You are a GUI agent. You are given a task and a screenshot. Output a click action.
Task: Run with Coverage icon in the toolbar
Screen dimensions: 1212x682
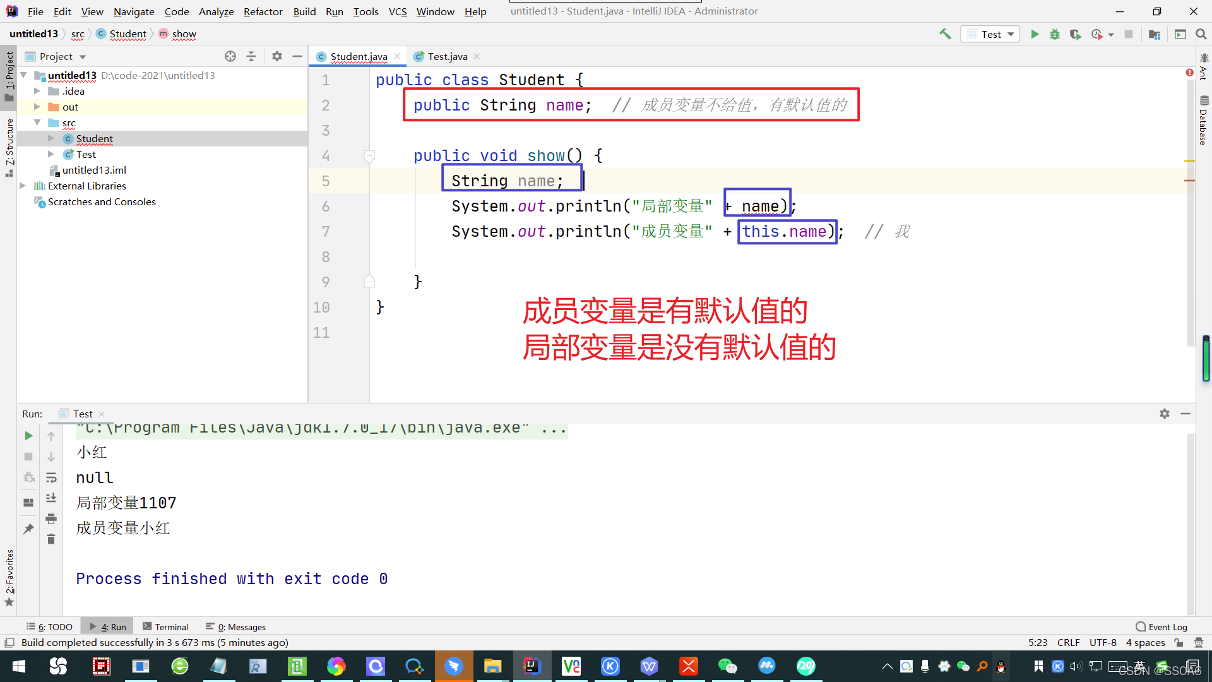point(1076,34)
